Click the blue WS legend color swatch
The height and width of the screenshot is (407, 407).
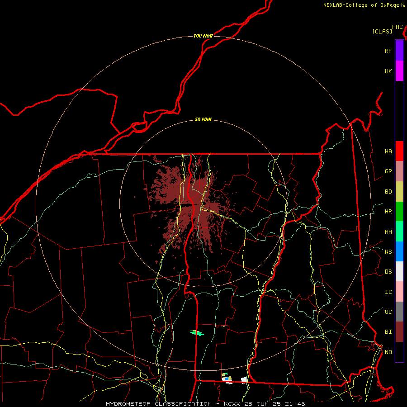click(x=399, y=251)
